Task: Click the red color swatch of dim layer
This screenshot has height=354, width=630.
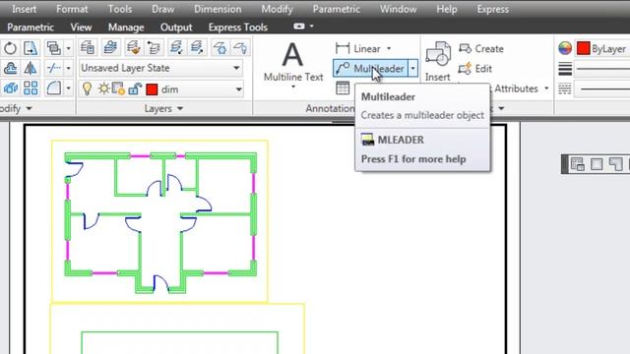Action: click(152, 89)
